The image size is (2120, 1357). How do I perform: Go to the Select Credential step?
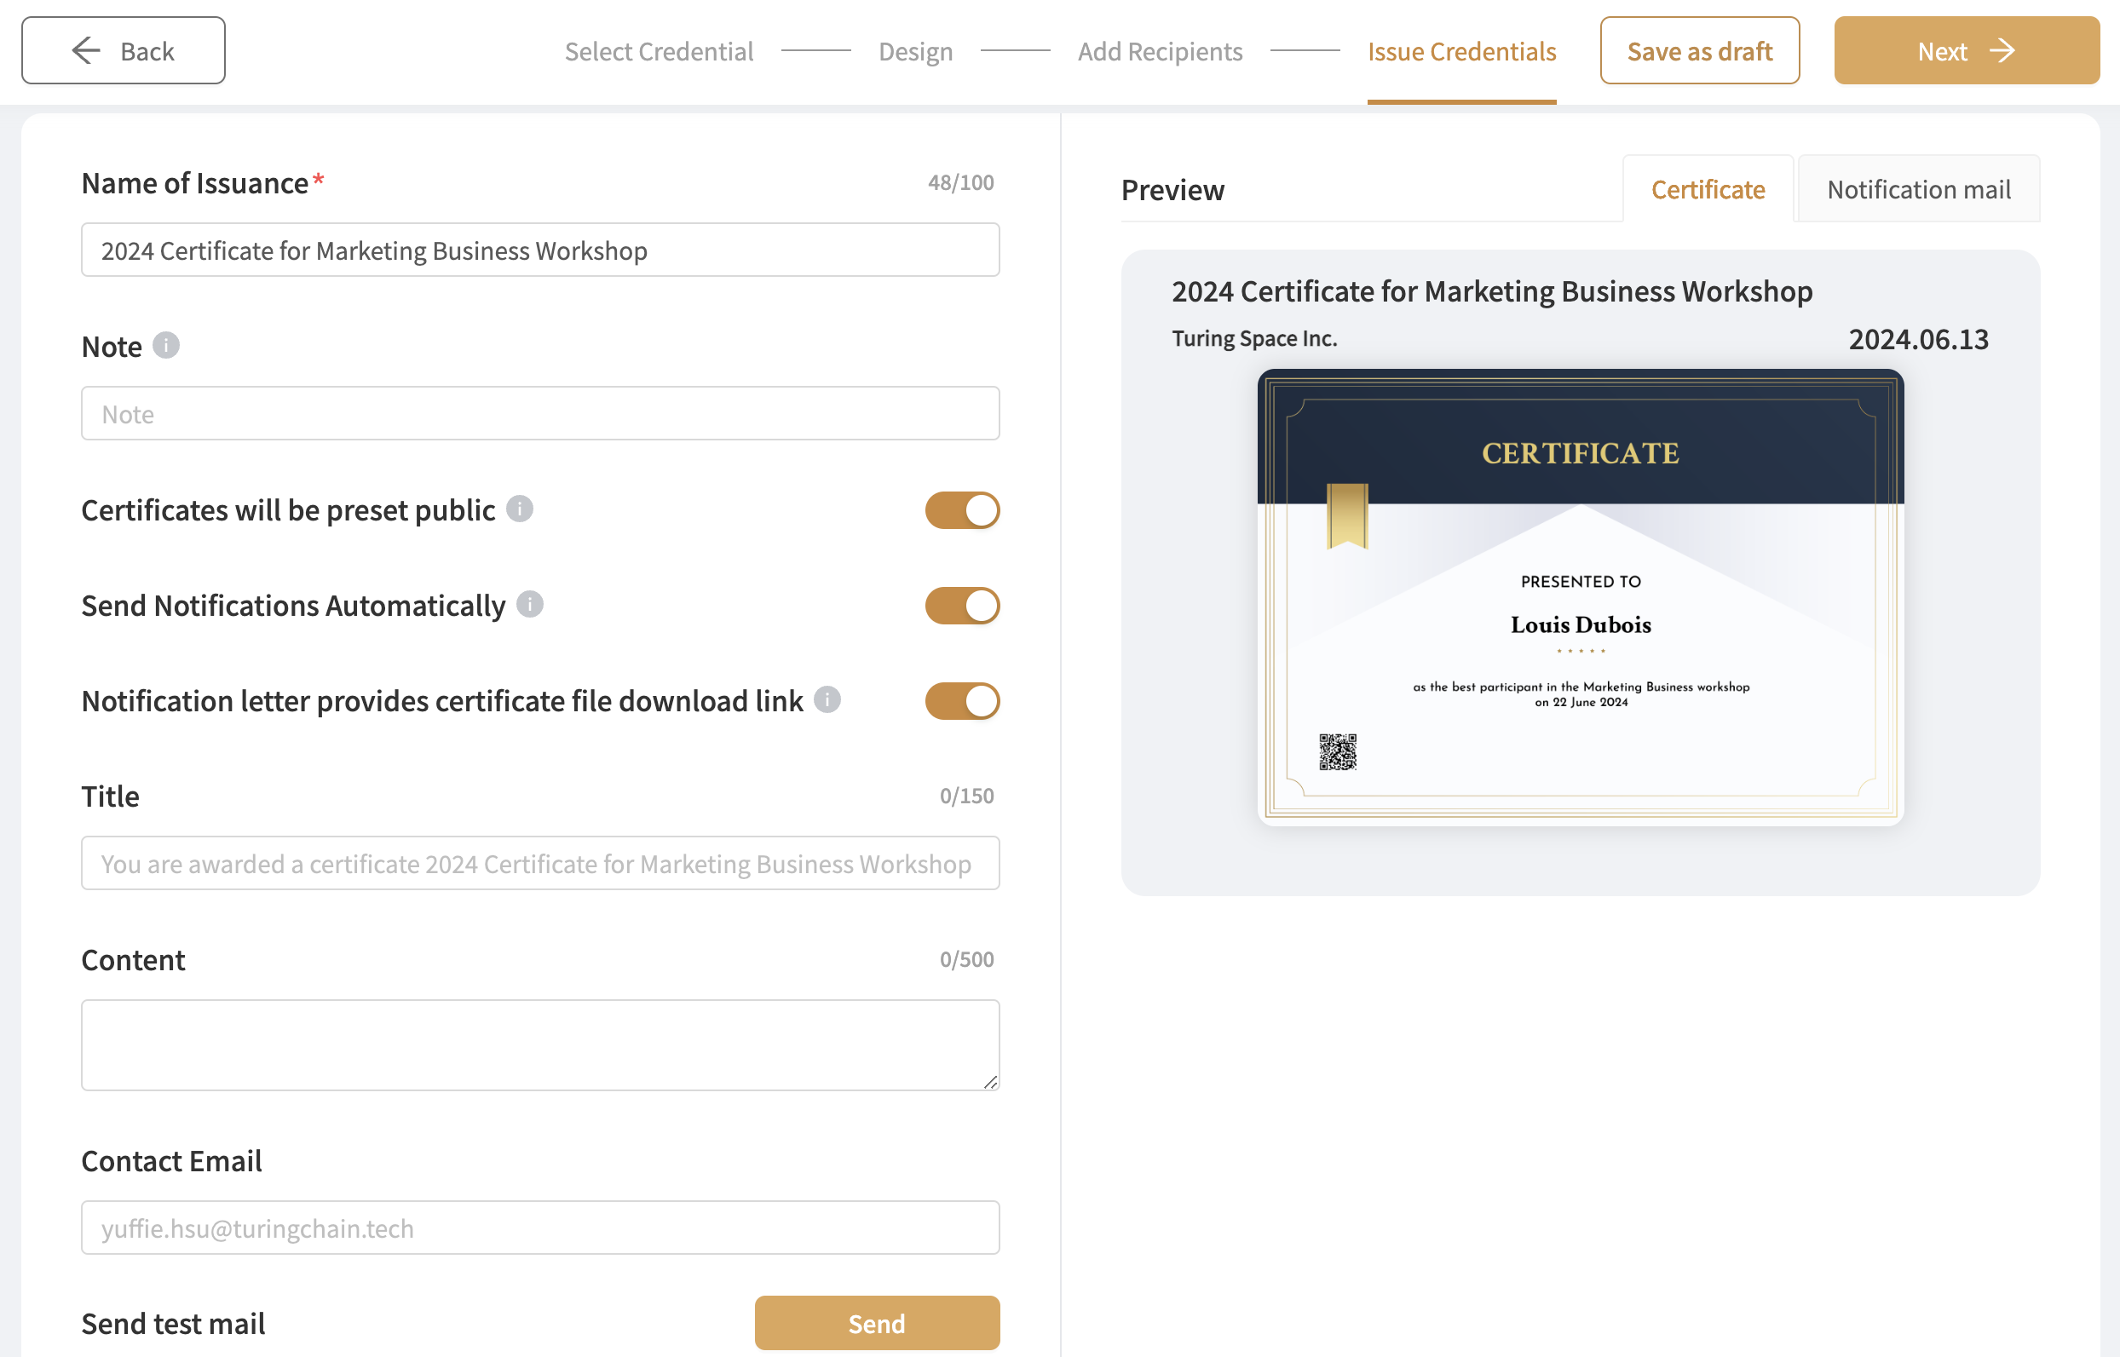point(658,51)
